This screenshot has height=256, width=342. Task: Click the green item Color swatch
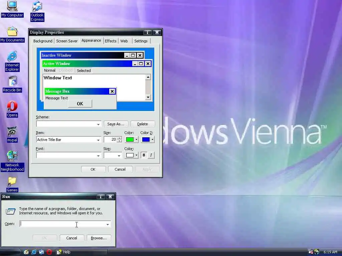(x=130, y=140)
